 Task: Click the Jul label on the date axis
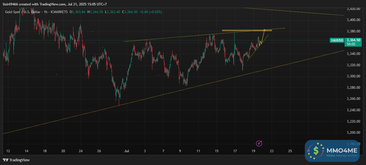pos(126,151)
